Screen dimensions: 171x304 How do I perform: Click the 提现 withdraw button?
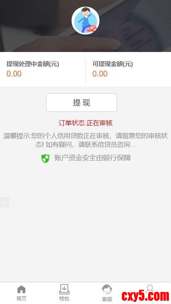[82, 103]
